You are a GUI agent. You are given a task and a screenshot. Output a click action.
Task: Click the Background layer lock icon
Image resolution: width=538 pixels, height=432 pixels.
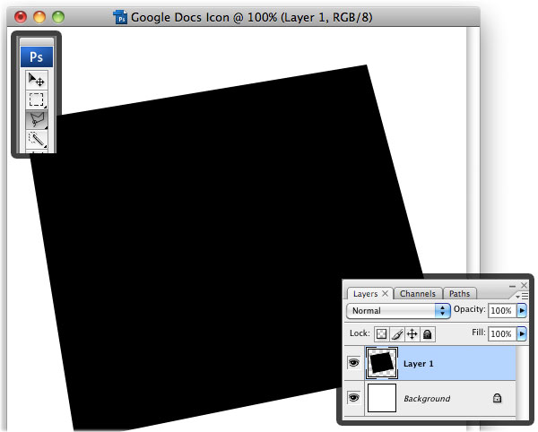497,398
